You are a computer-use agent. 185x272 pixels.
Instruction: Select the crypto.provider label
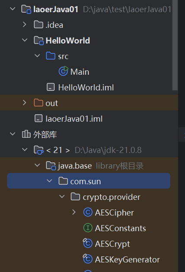pos(111,197)
